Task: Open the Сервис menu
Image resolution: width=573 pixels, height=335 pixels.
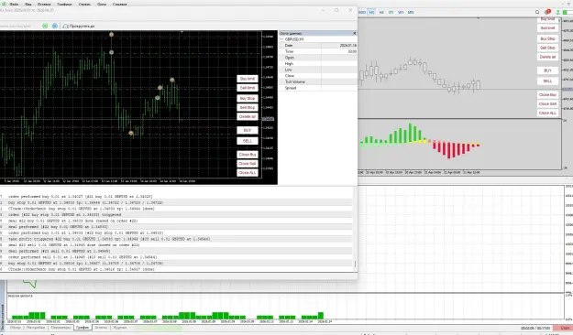Action: click(x=84, y=4)
